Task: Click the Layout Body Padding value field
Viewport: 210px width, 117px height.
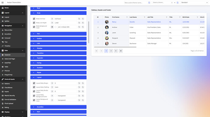Action: tap(65, 87)
